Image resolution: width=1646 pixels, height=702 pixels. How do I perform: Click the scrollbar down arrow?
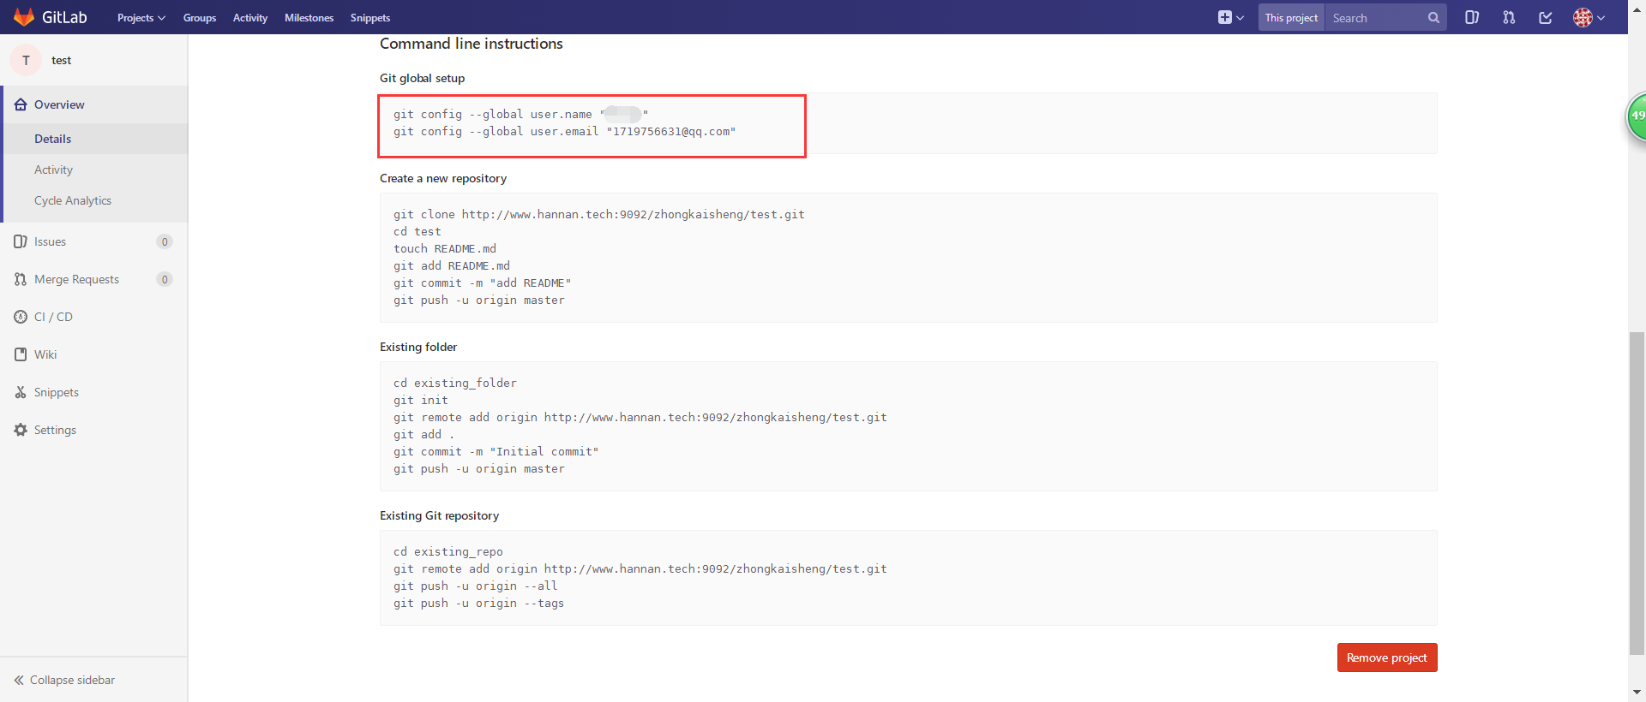(x=1637, y=693)
